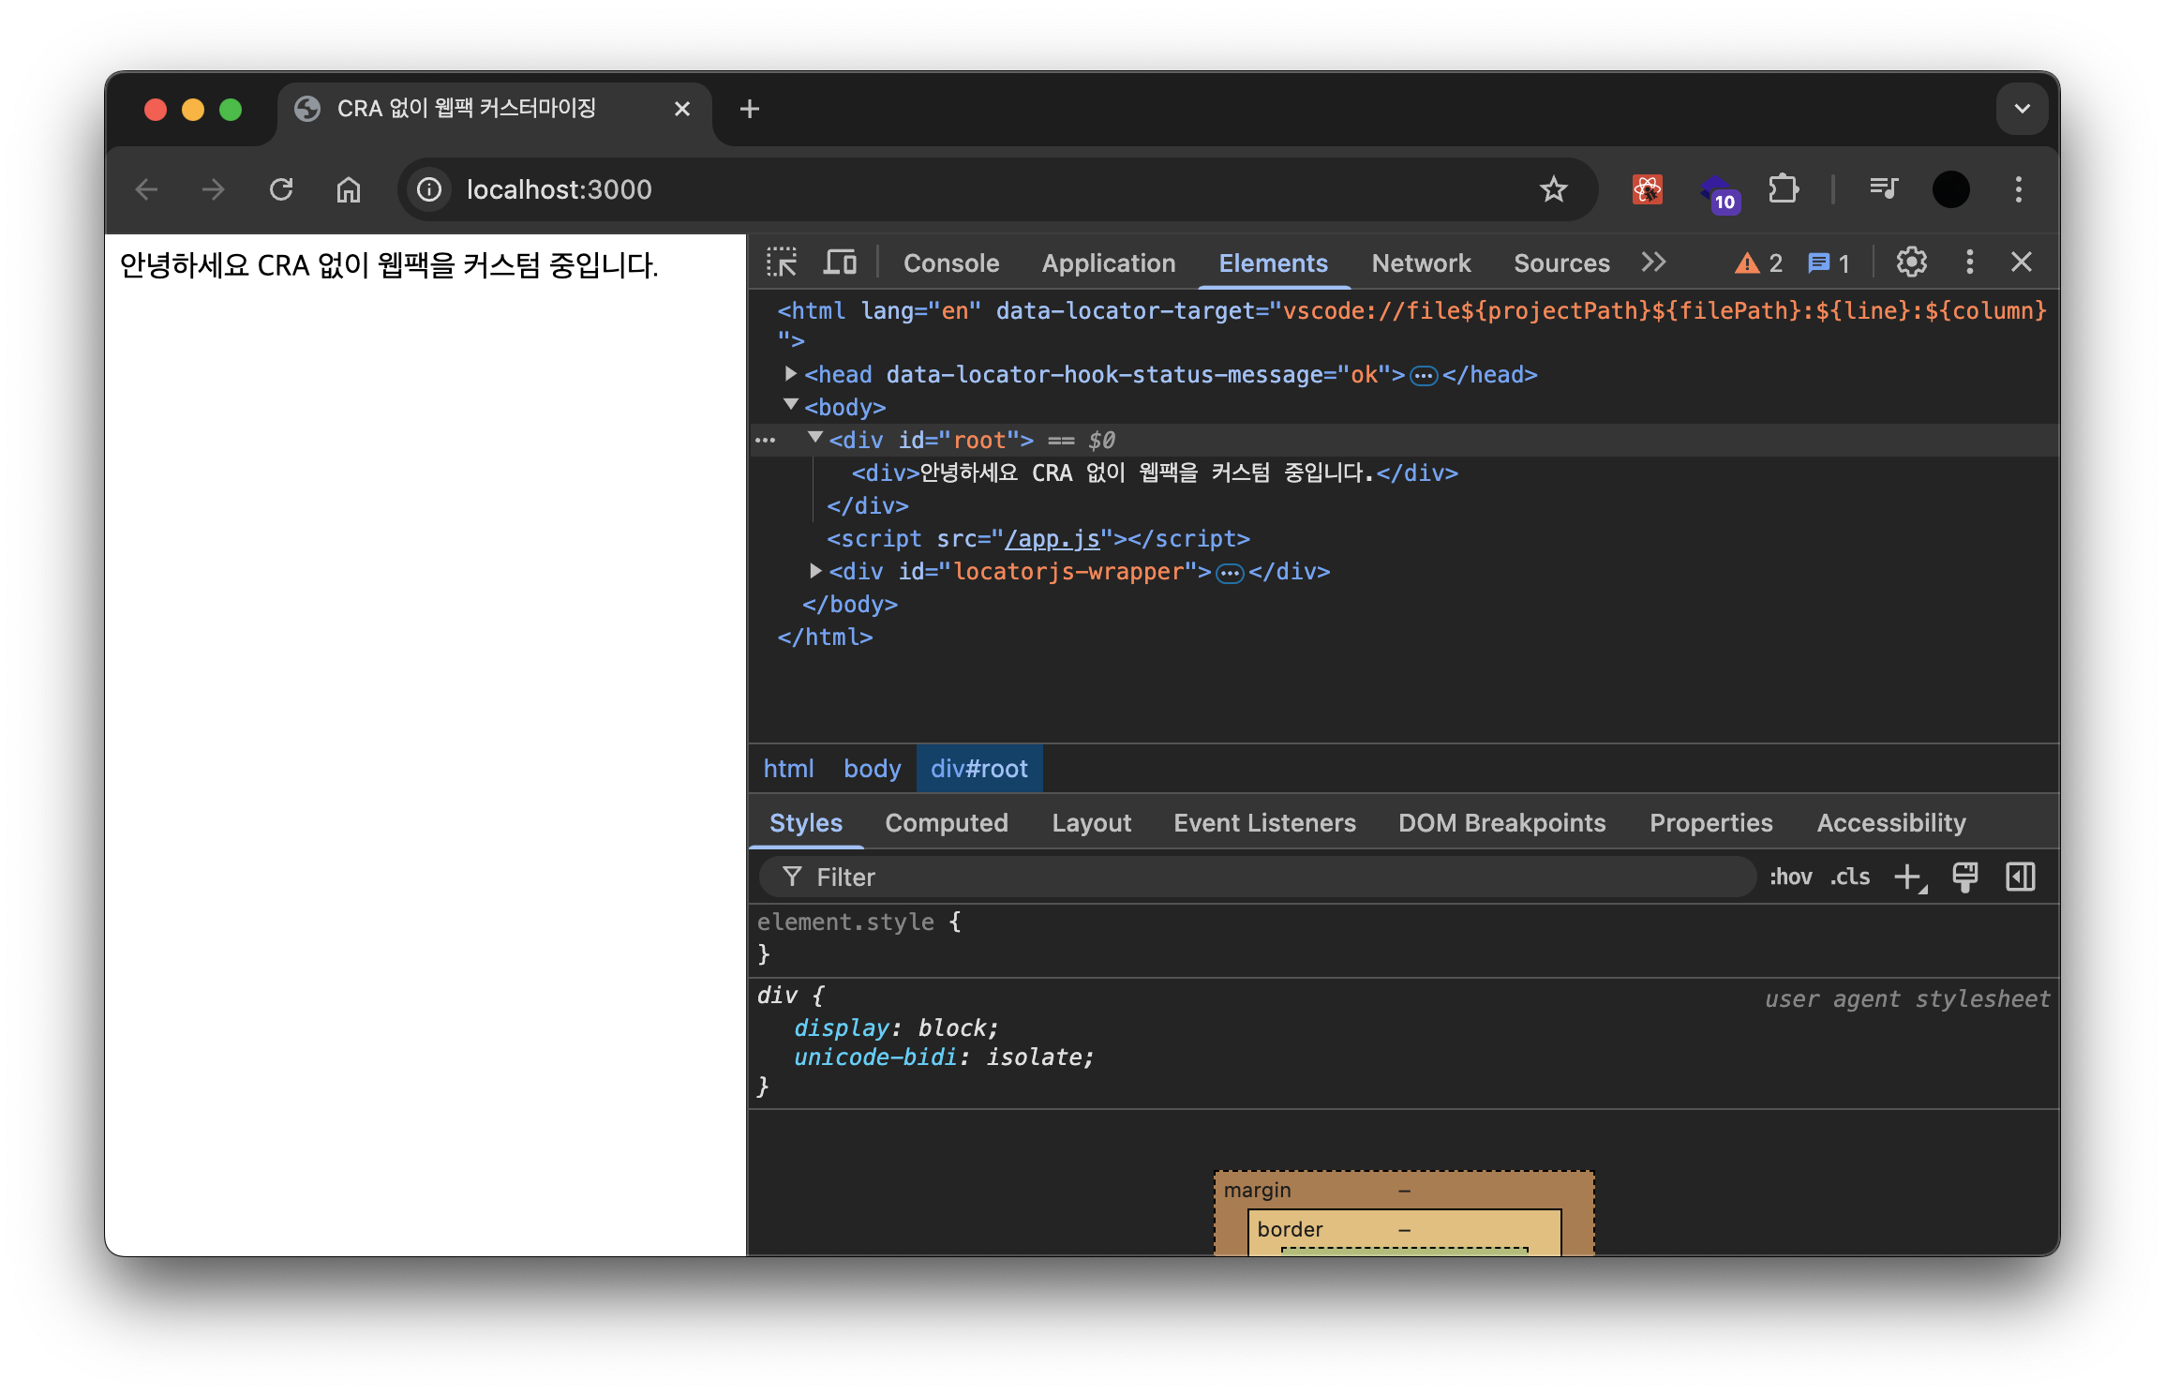Click the media control toolbar icon
Image resolution: width=2165 pixels, height=1395 pixels.
(x=1883, y=189)
